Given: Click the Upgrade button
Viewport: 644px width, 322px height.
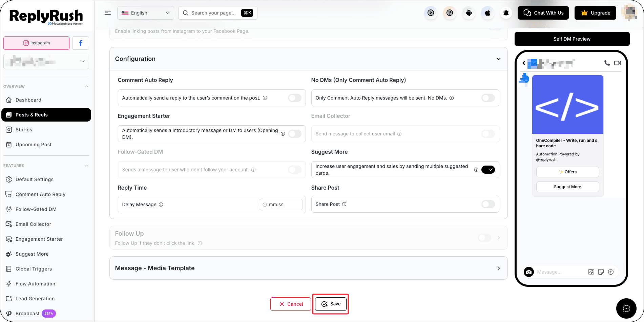Looking at the screenshot, I should [x=595, y=13].
